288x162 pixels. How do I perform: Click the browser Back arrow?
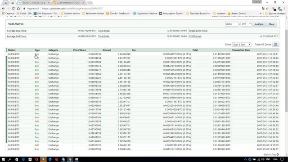[x=3, y=9]
